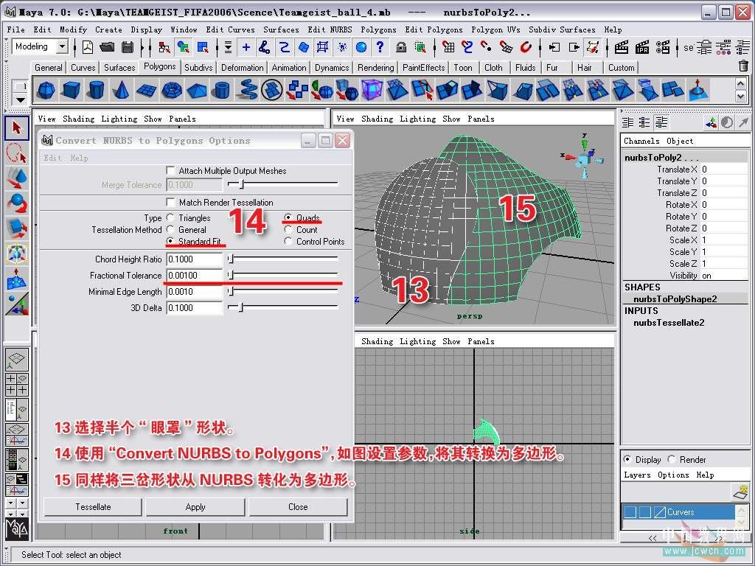Select the Scale tool in toolbox
The width and height of the screenshot is (755, 566).
17,228
